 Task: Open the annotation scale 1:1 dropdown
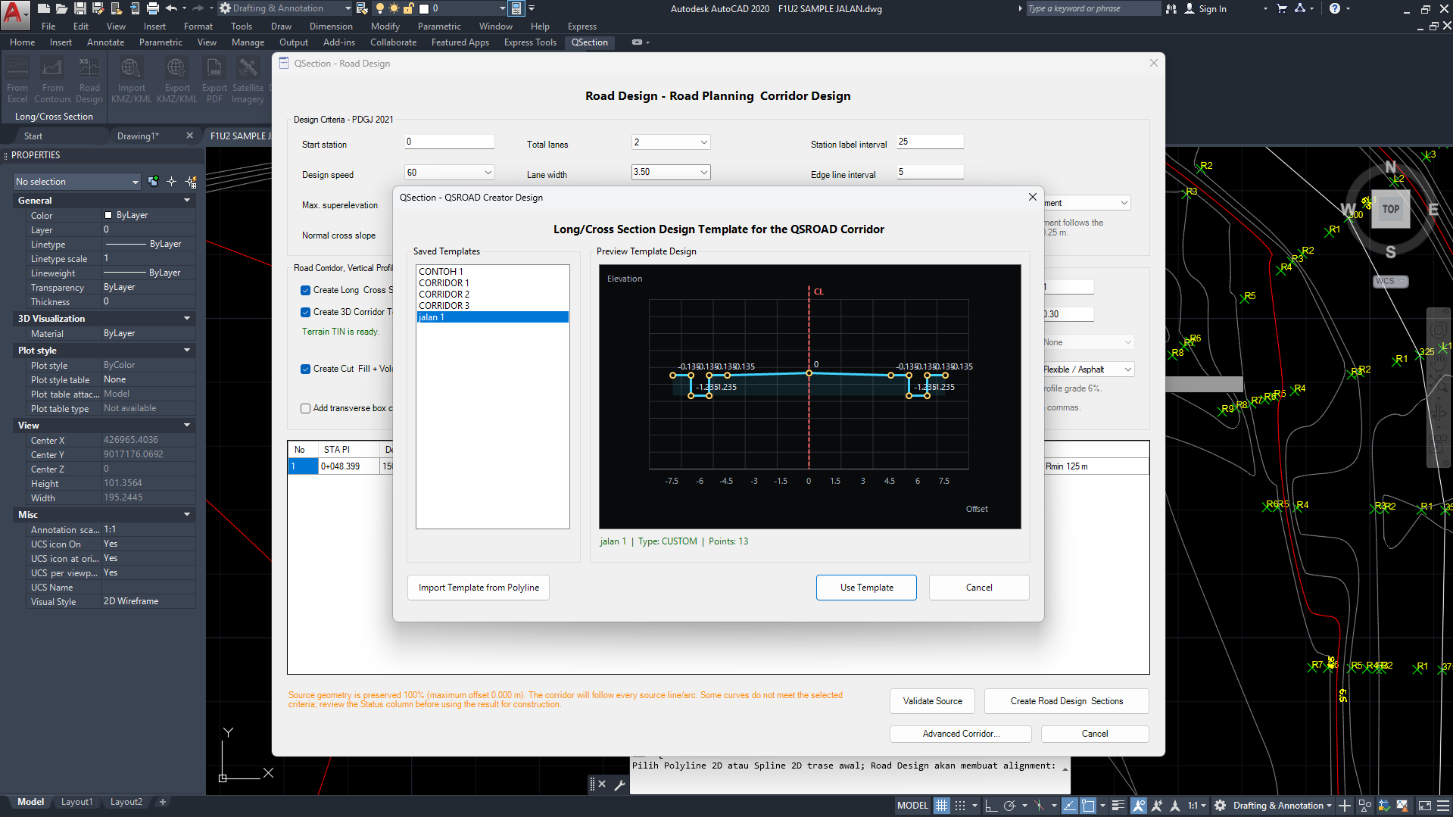[x=1196, y=806]
